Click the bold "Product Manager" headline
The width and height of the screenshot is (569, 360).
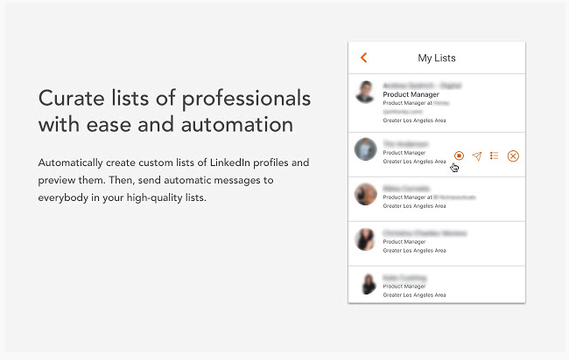[x=411, y=94]
